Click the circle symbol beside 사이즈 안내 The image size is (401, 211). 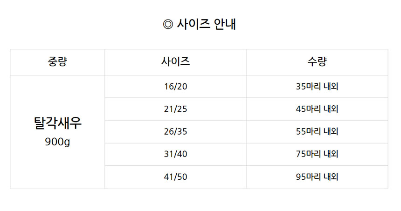coord(168,25)
